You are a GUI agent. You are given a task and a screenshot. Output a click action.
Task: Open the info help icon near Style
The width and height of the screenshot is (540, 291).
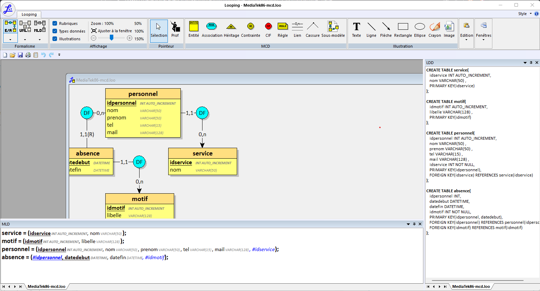click(x=537, y=14)
